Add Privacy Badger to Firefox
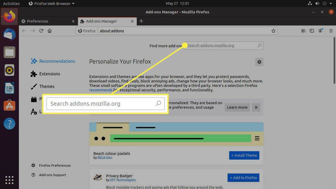Image resolution: width=336 pixels, height=189 pixels. click(243, 178)
